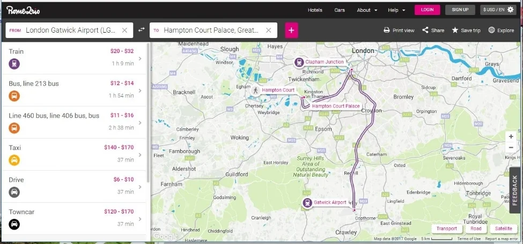Expand the About dropdown menu
Image resolution: width=523 pixels, height=244 pixels.
click(367, 10)
